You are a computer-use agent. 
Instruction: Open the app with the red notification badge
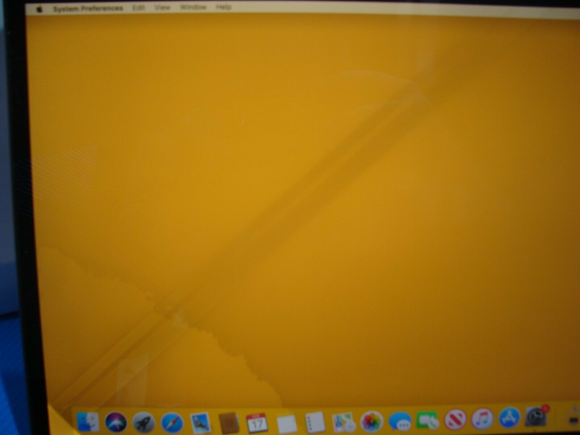point(536,422)
